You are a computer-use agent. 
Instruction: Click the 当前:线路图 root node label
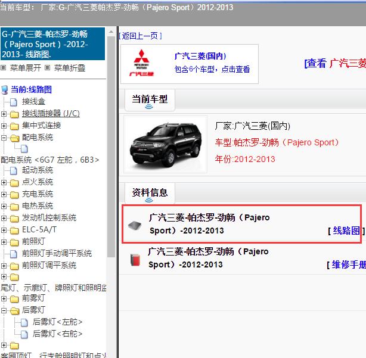31,89
